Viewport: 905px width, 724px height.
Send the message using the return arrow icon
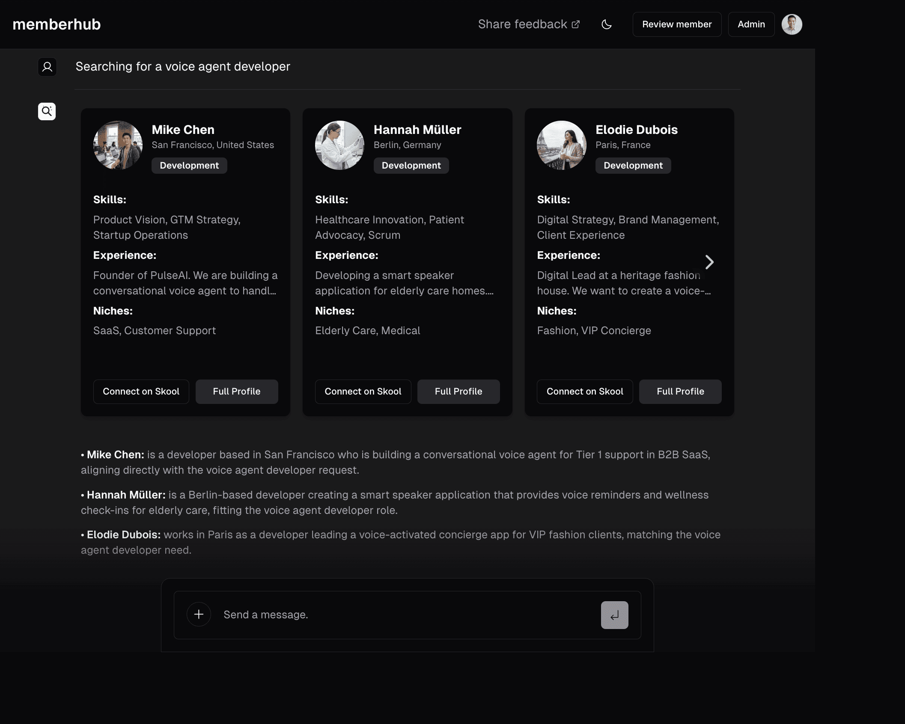tap(614, 615)
